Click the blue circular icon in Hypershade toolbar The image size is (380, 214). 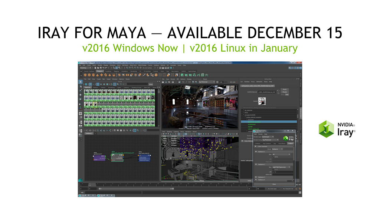[x=86, y=84]
